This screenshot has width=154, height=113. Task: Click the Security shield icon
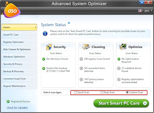click(49, 47)
